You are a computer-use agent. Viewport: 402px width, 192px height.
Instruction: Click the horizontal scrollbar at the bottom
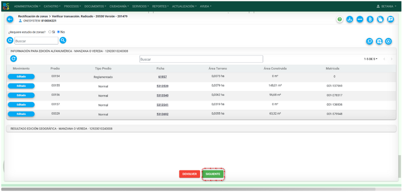point(188,189)
